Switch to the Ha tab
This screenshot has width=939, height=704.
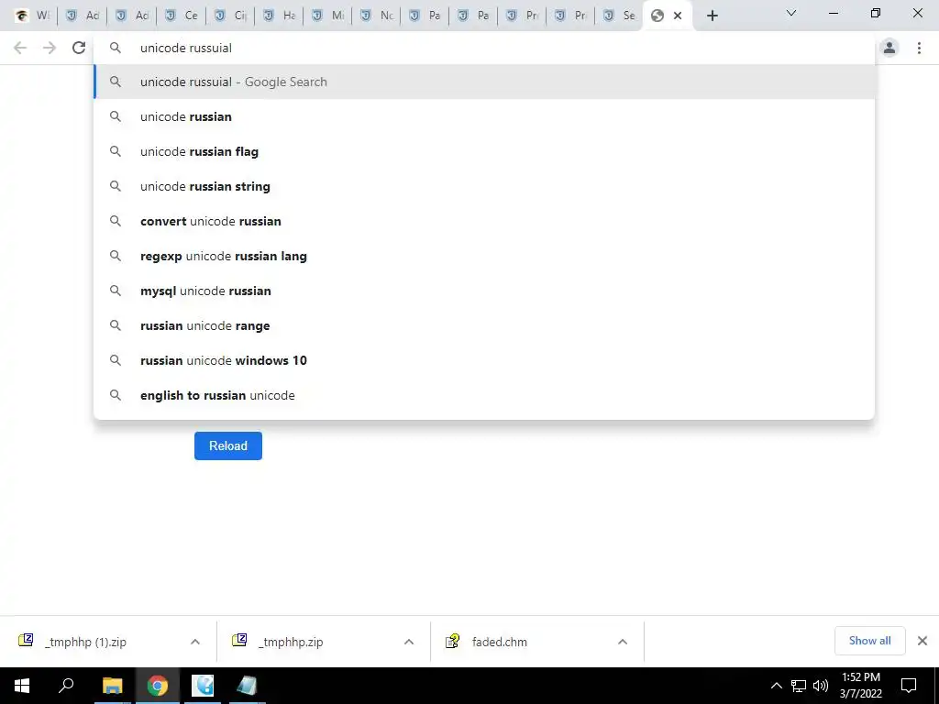pyautogui.click(x=280, y=16)
